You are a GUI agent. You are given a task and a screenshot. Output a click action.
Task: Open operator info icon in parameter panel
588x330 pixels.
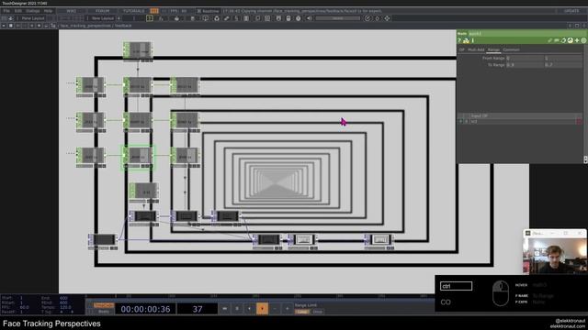473,40
